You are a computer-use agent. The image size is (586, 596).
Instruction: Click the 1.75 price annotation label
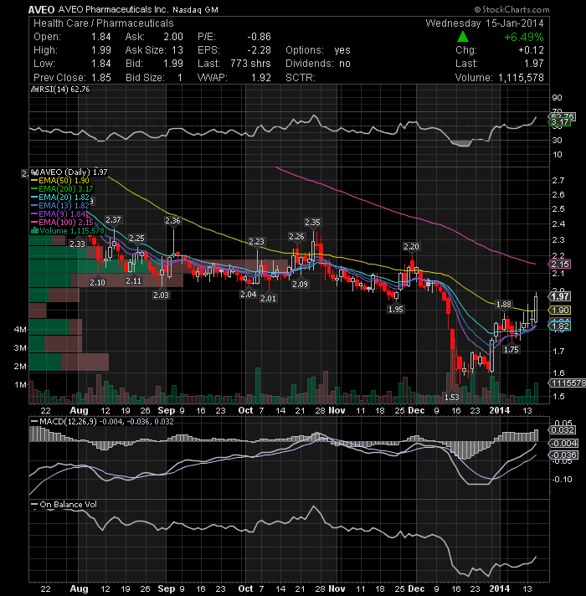(x=511, y=350)
